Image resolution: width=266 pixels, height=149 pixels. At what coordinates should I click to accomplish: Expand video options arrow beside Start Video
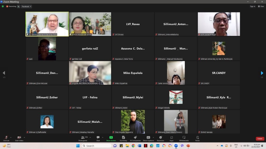point(24,137)
